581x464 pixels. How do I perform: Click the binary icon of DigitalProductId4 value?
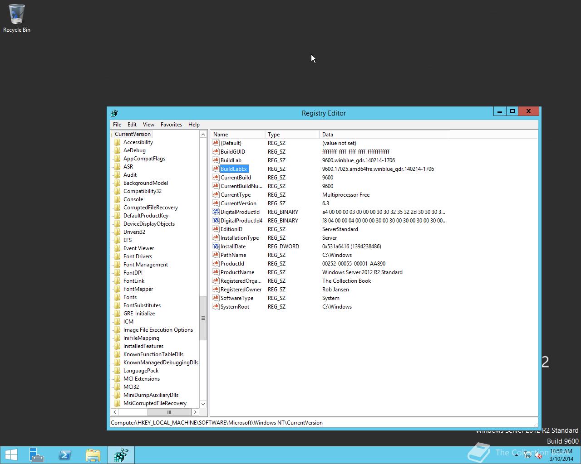tap(216, 220)
